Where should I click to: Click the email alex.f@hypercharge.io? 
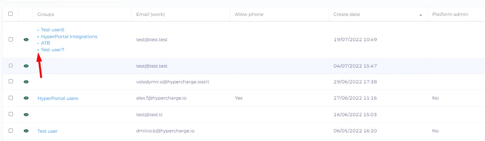[161, 98]
